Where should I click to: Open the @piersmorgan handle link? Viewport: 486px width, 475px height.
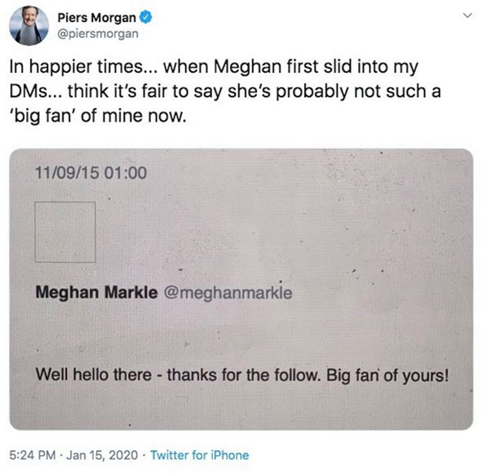[x=97, y=34]
